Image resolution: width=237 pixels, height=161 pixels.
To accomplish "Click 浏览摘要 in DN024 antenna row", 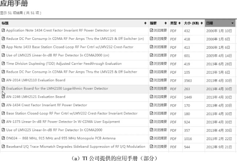I will click(x=160, y=138).
